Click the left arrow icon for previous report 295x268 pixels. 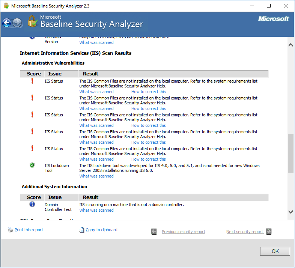pos(154,231)
